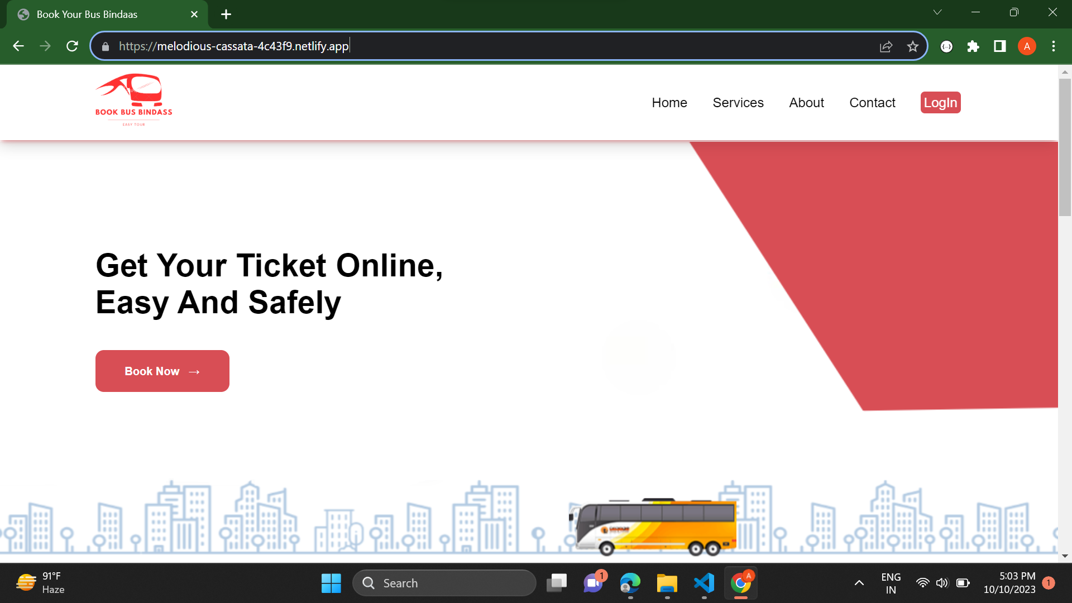This screenshot has height=603, width=1072.
Task: Click the Windows Start button
Action: pyautogui.click(x=331, y=583)
